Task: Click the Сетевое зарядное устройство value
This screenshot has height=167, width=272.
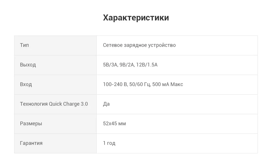Action: 139,45
